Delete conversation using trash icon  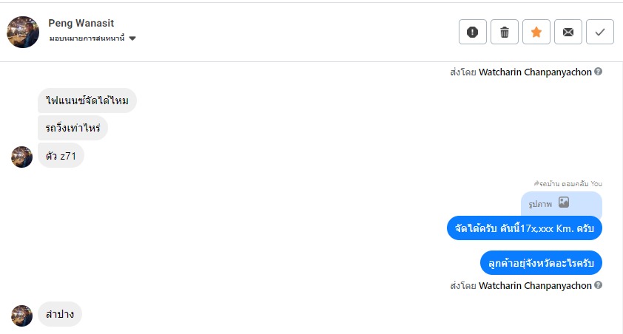click(505, 32)
